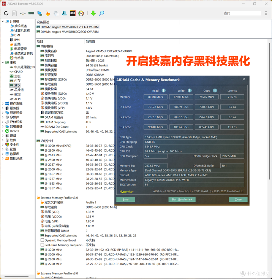Select the ACPI tree item

click(15, 99)
